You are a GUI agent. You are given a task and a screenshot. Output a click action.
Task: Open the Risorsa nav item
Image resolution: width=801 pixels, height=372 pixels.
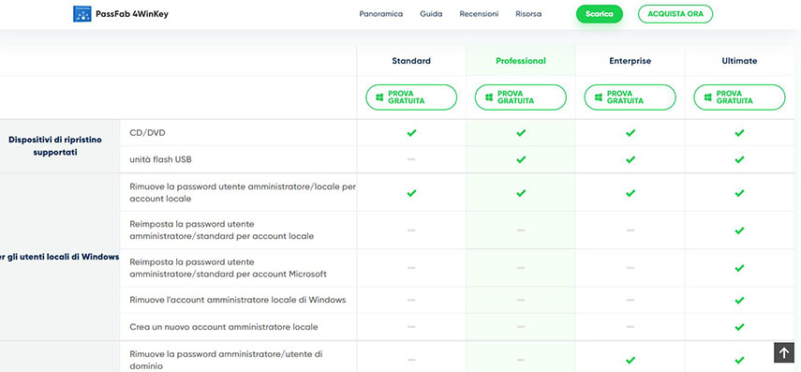click(528, 14)
